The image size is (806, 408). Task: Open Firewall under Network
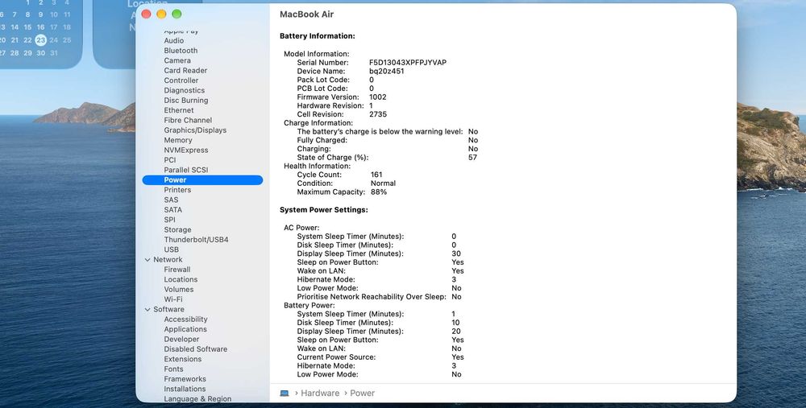177,270
